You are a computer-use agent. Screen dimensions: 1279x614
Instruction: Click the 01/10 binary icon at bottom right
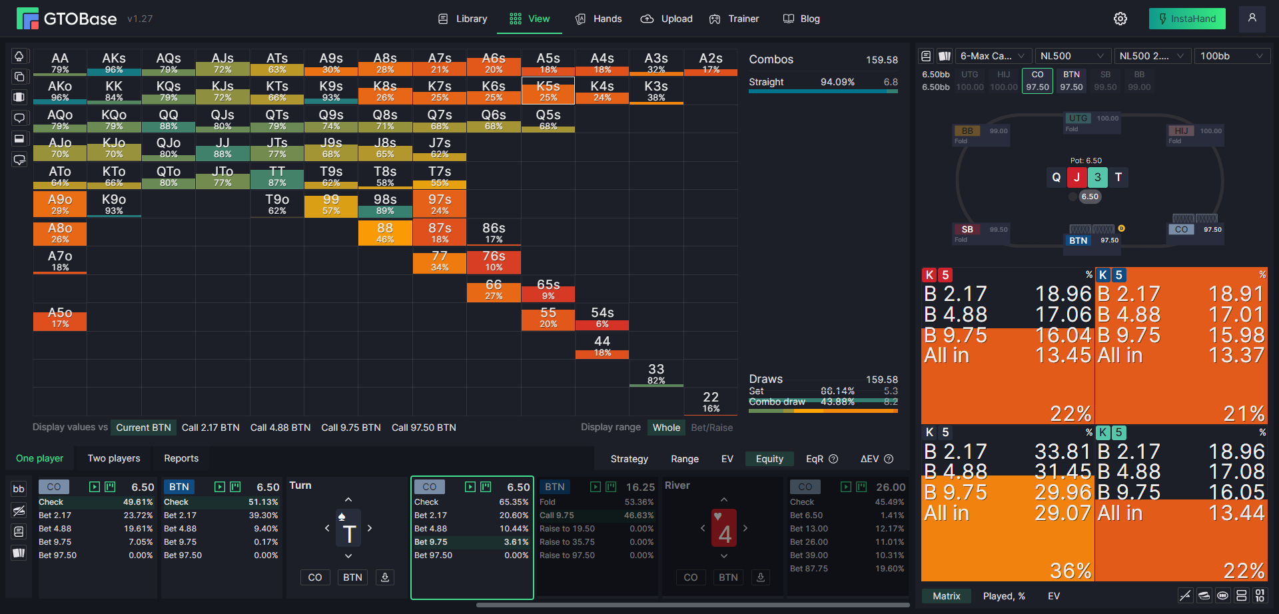[x=1260, y=596]
